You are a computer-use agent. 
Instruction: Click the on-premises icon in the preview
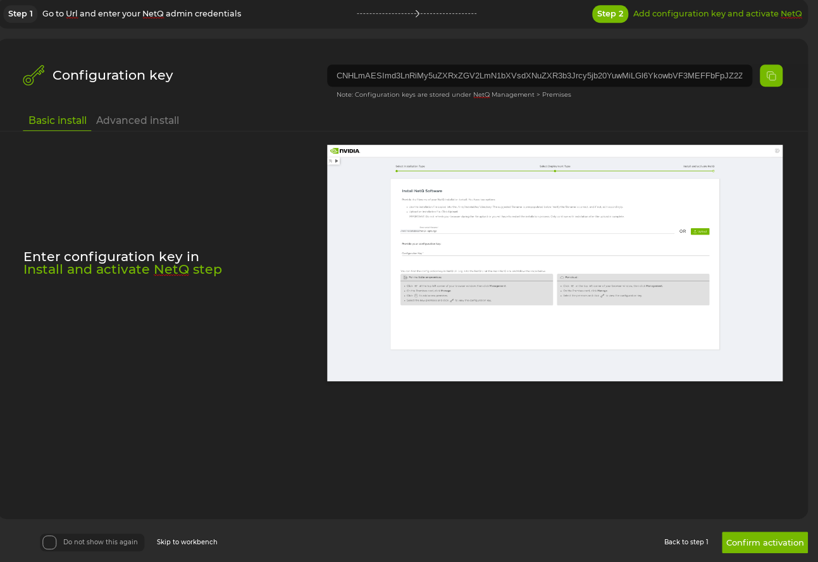(x=406, y=278)
